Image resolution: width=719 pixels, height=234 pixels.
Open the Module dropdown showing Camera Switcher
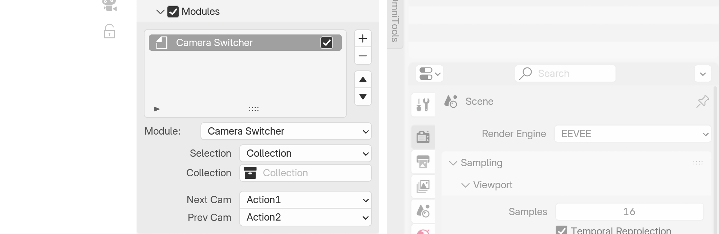click(x=286, y=131)
